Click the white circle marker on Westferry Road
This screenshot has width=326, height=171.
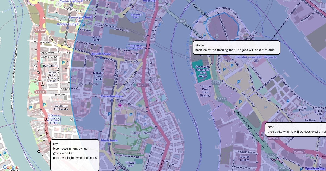click(39, 151)
